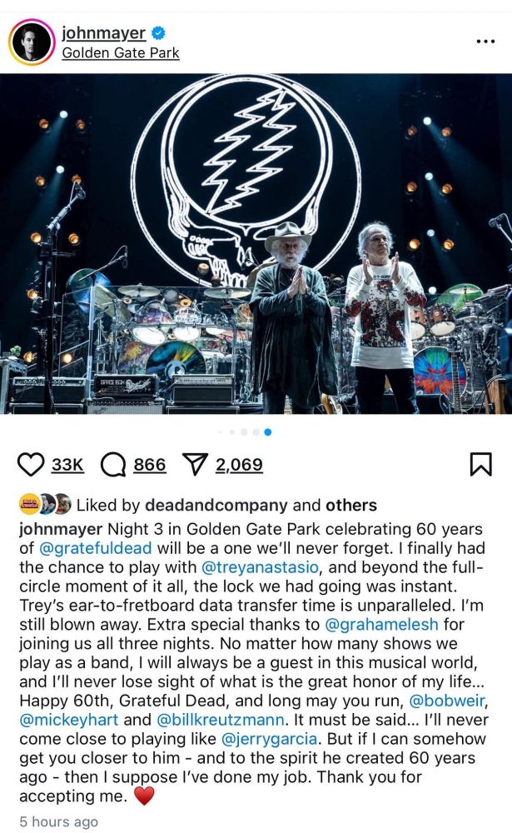Open the Golden Gate Park location
The width and height of the screenshot is (512, 833).
pyautogui.click(x=121, y=53)
